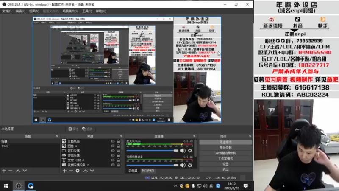Open the system volume tray icon
This screenshot has height=191, width=339.
tap(205, 186)
